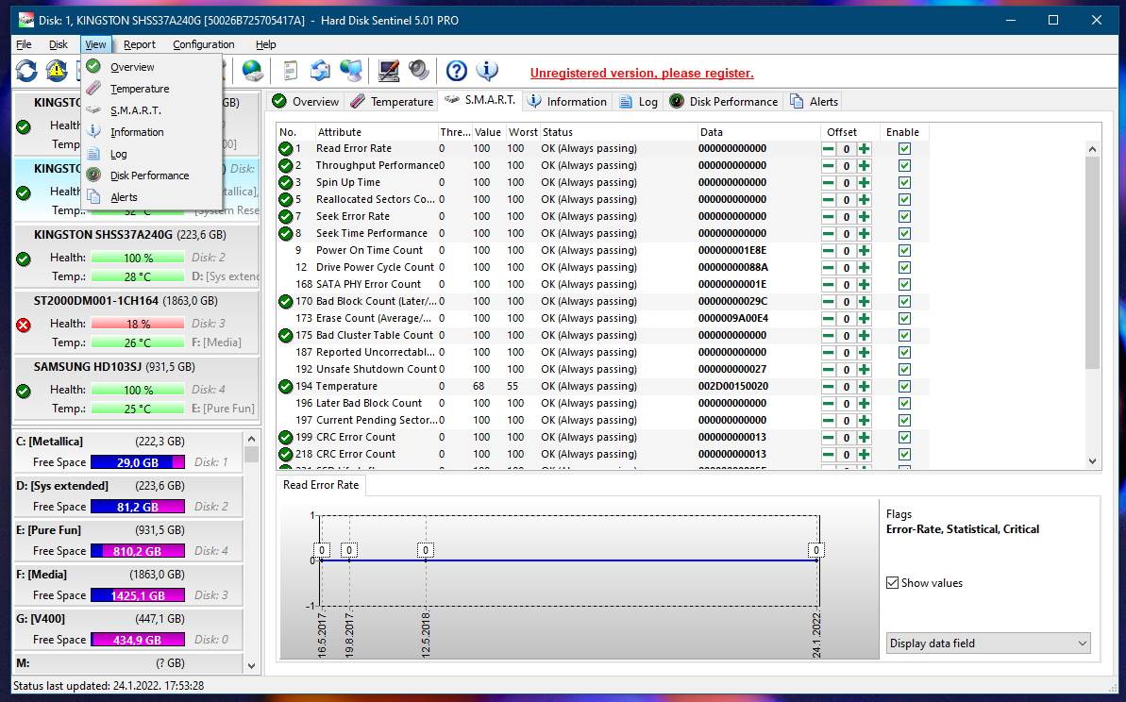1126x702 pixels.
Task: Click the information info icon
Action: (487, 71)
